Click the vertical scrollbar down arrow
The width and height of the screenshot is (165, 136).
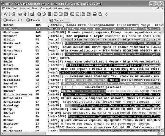(162, 130)
